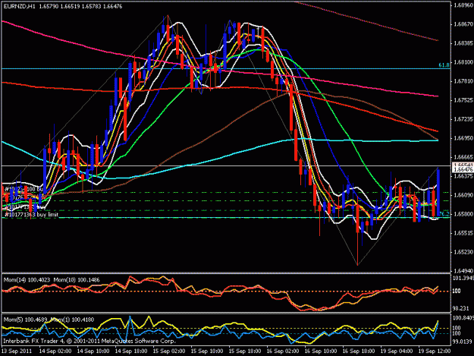
Task: Select the 1.65515 price axis label
Action: pyautogui.click(x=463, y=233)
